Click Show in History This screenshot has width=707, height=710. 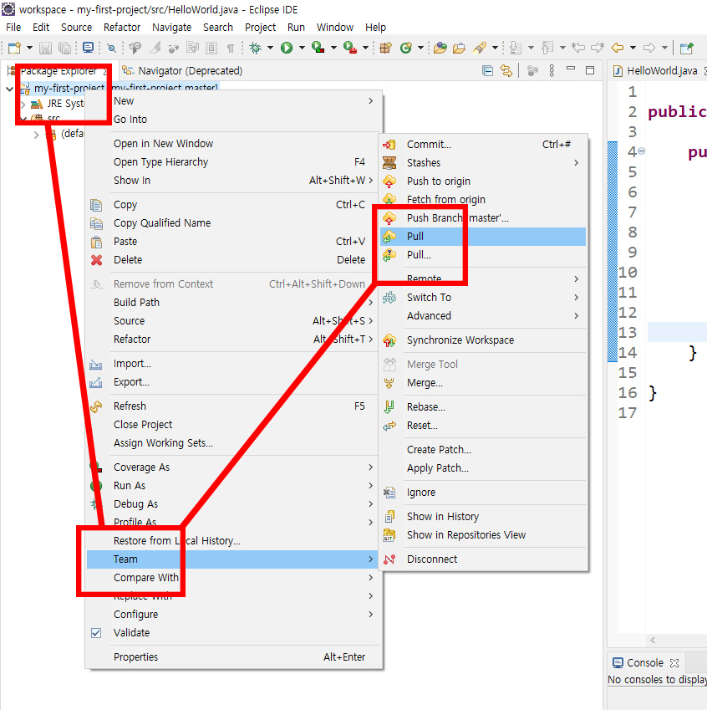[x=483, y=517]
